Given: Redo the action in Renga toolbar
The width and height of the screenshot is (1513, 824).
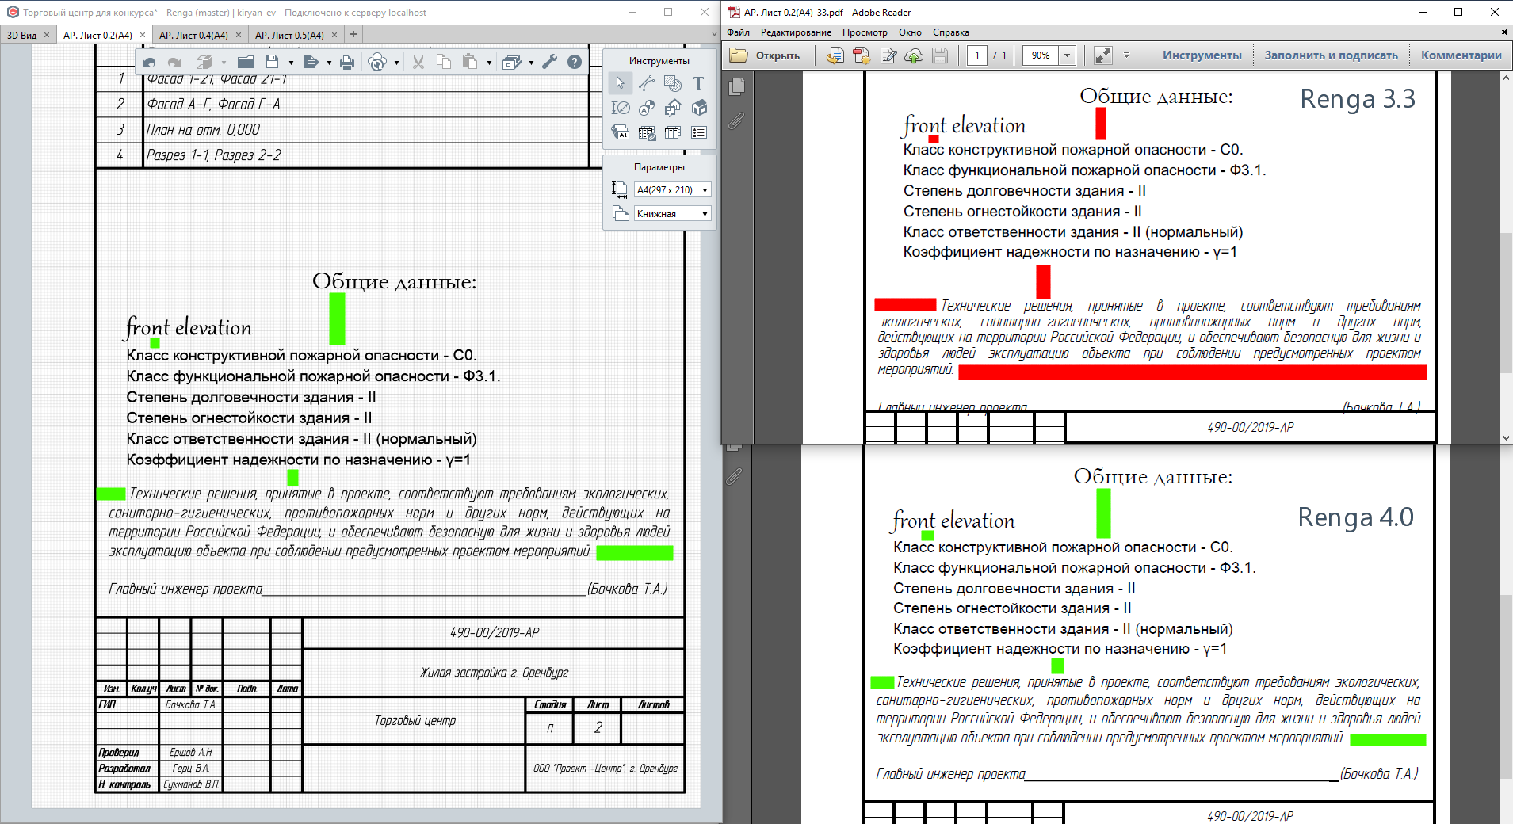Looking at the screenshot, I should [x=174, y=63].
